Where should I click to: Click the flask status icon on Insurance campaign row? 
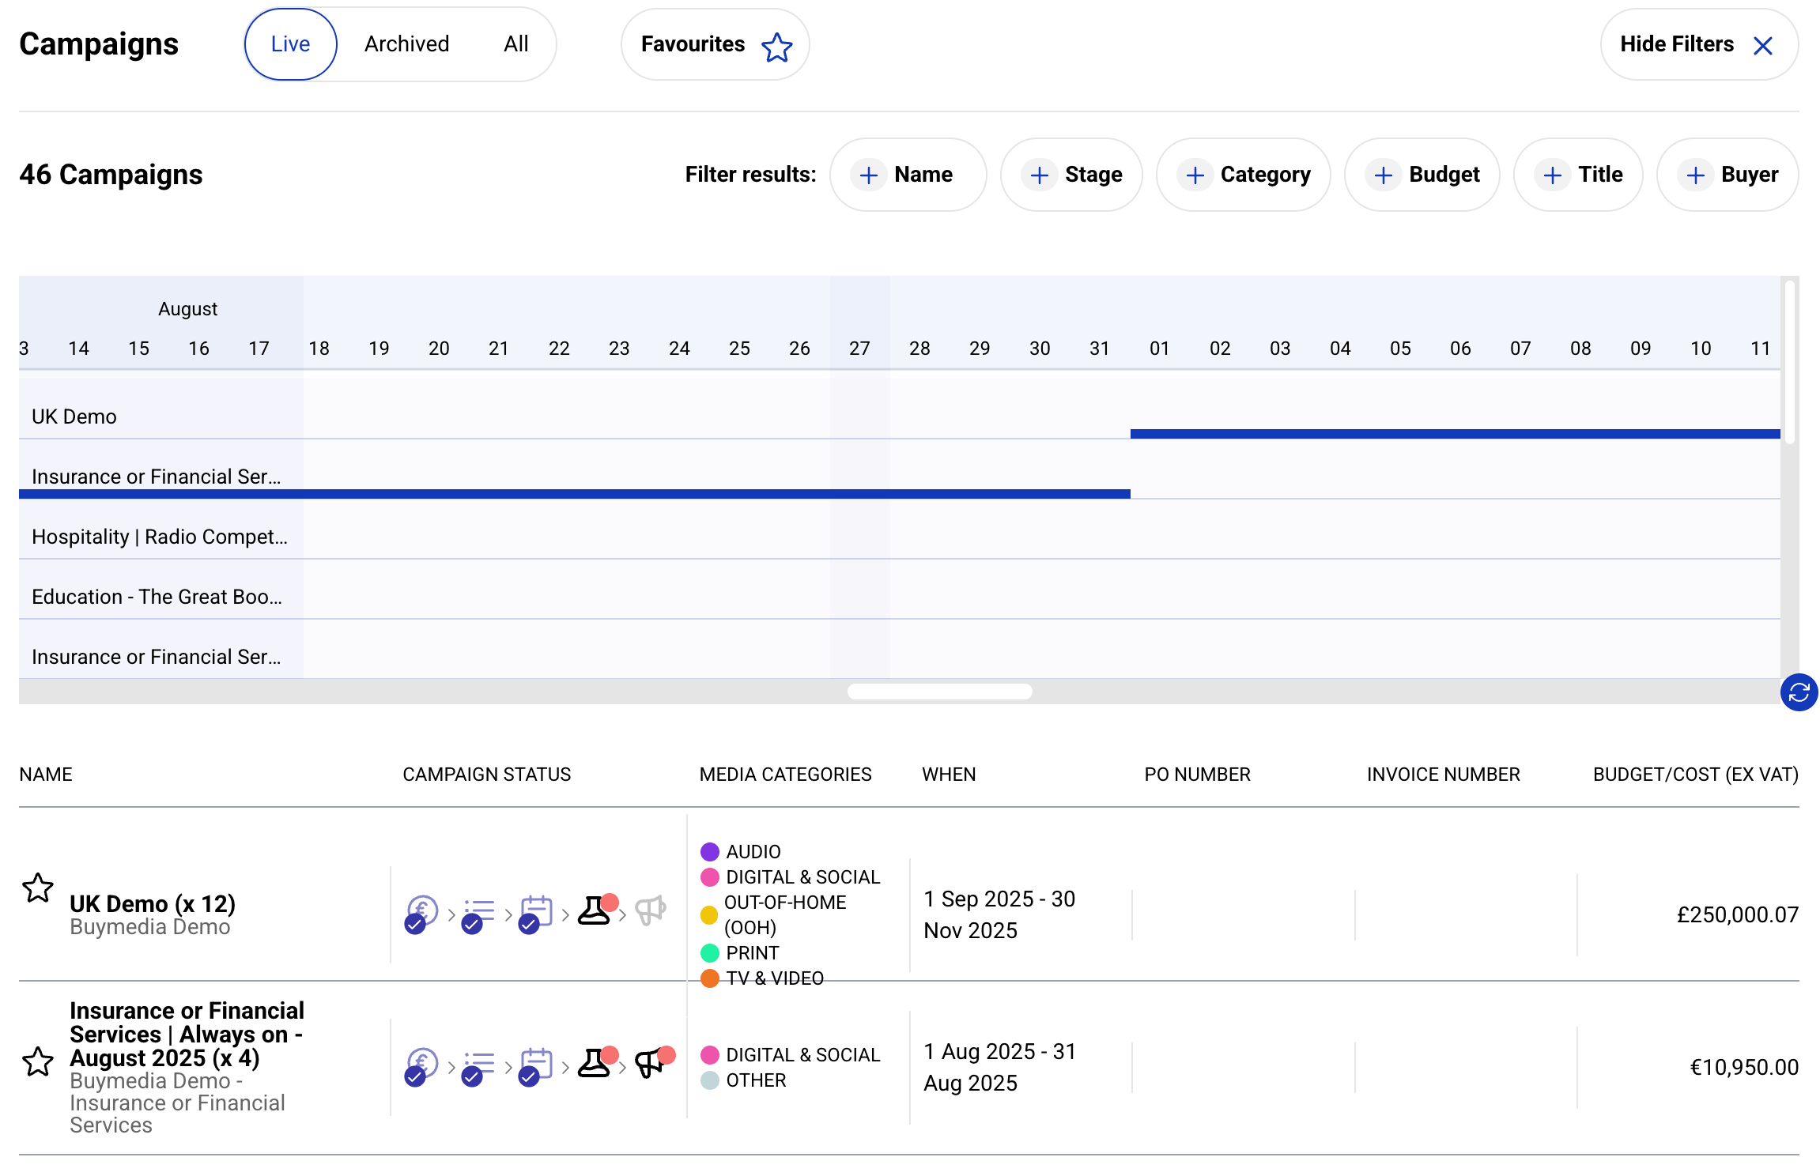(595, 1063)
